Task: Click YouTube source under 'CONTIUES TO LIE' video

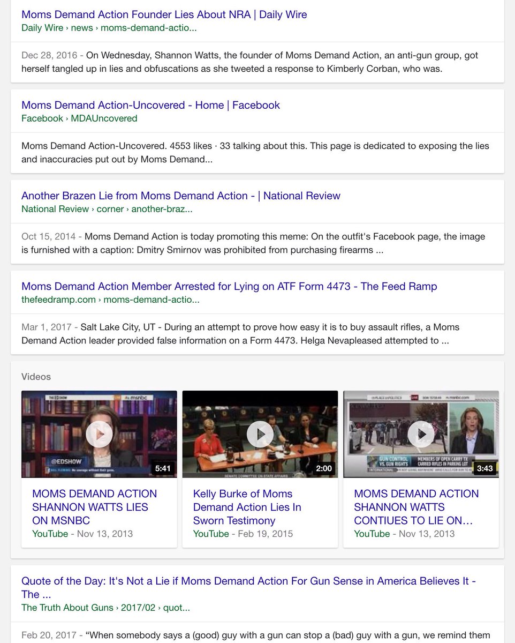Action: coord(372,534)
